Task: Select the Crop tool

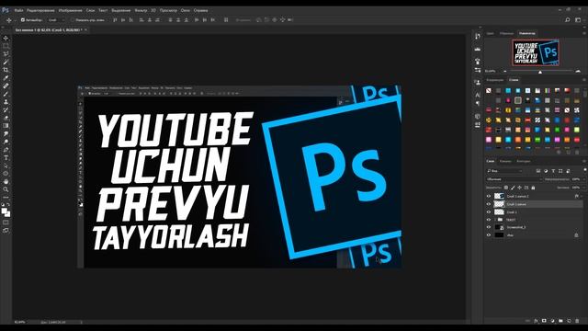Action: pyautogui.click(x=6, y=70)
